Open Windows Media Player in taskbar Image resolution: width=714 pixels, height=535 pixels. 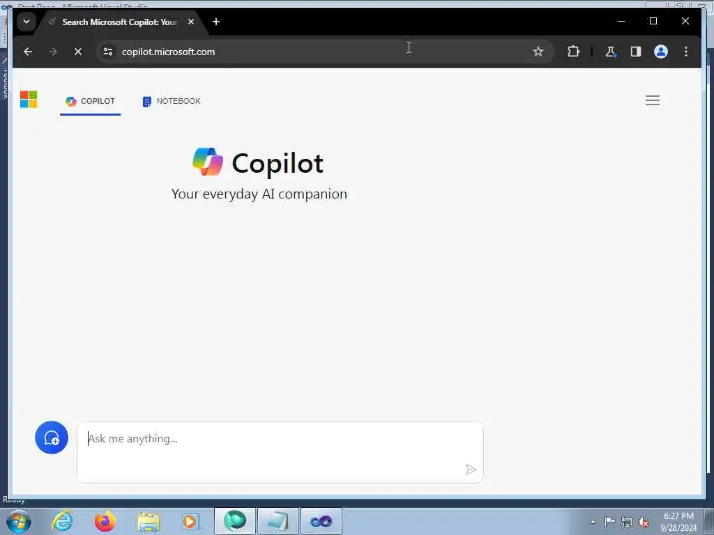pyautogui.click(x=190, y=521)
